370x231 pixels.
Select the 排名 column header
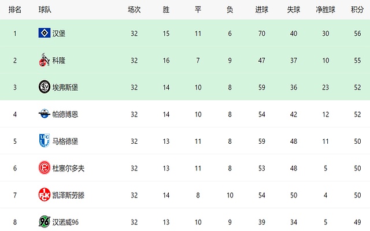click(x=15, y=10)
